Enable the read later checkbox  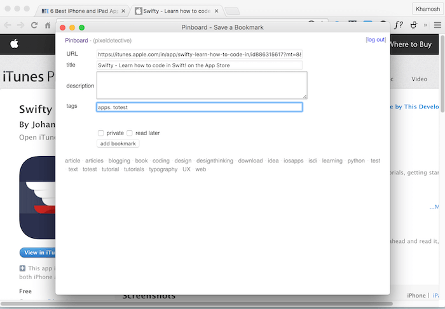[130, 133]
